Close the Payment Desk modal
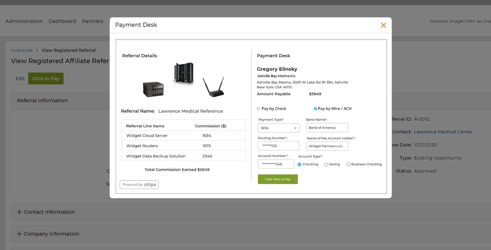Screen dimensions: 491x250 point(383,25)
